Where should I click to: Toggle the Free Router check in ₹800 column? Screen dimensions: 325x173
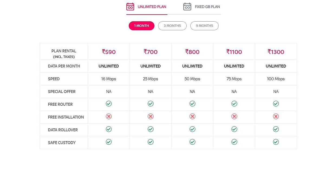click(192, 104)
